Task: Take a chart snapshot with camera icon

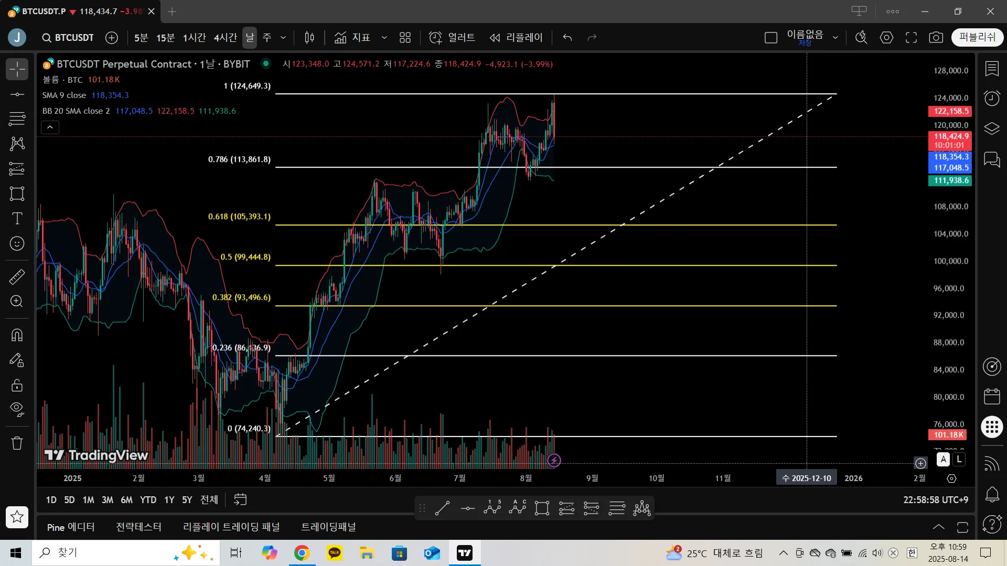Action: [x=936, y=38]
